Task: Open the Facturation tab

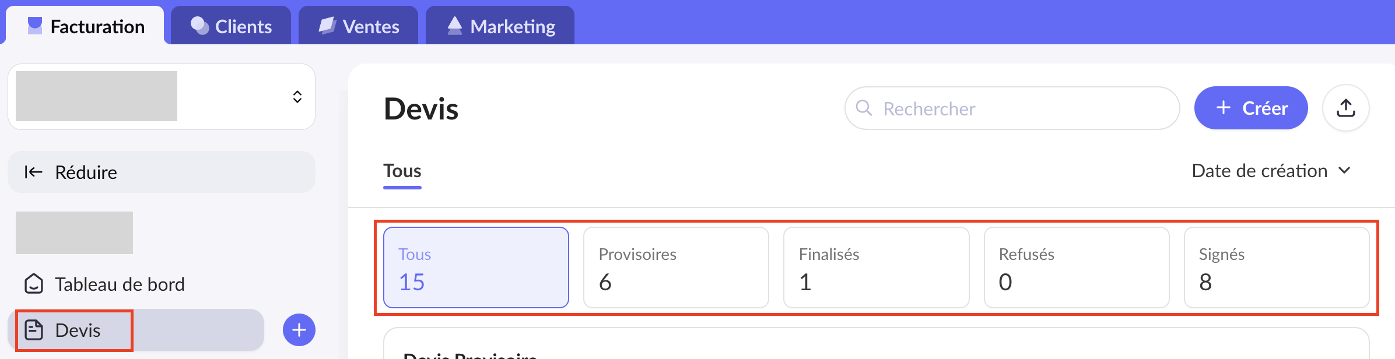Action: (86, 26)
